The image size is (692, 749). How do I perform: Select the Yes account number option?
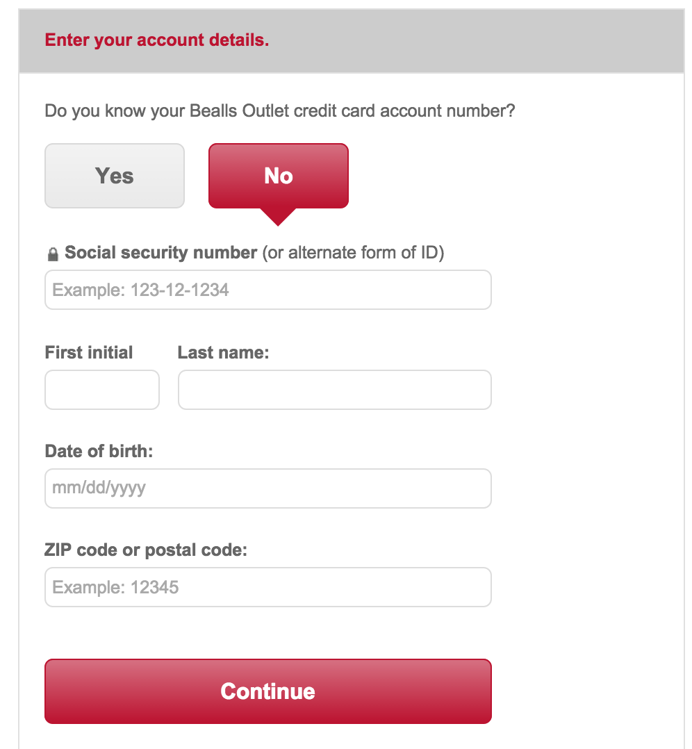pyautogui.click(x=115, y=176)
